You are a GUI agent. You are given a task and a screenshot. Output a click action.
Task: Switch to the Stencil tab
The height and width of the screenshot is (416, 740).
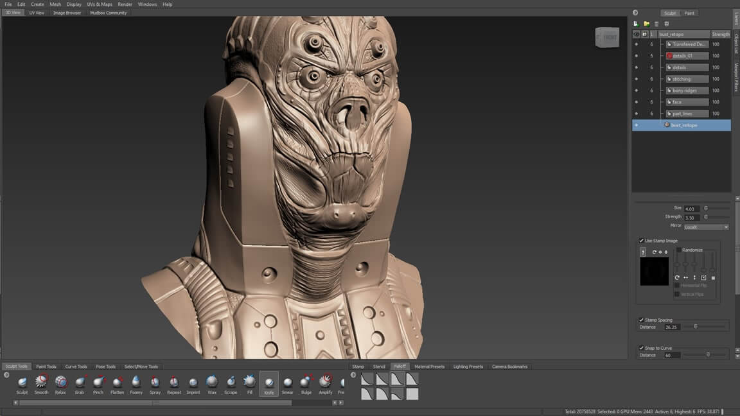coord(379,366)
